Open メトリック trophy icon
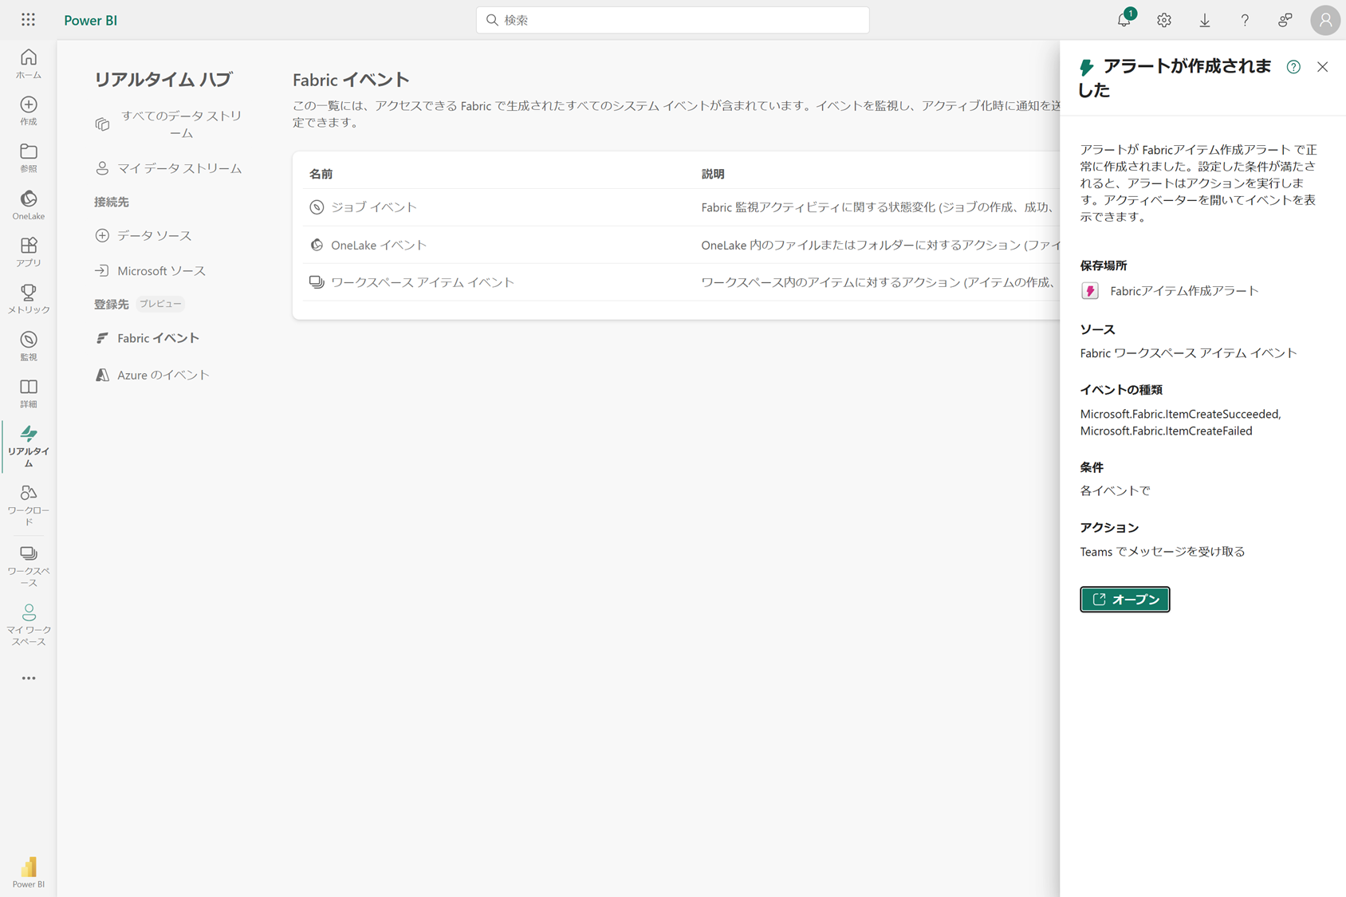Image resolution: width=1346 pixels, height=897 pixels. pos(29,299)
